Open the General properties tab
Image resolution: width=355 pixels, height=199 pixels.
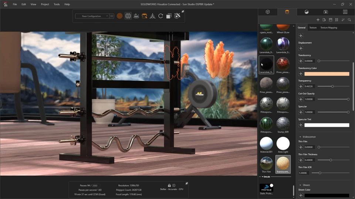[301, 28]
